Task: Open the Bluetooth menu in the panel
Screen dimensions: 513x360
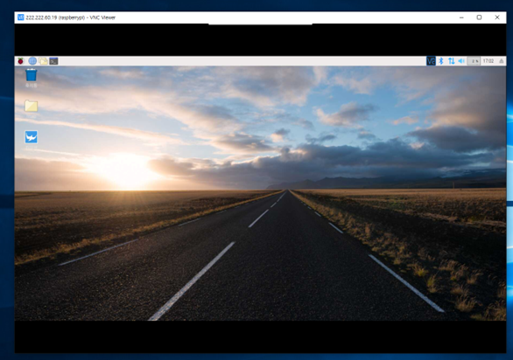Action: point(441,61)
